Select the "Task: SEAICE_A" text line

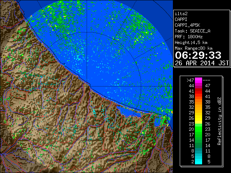coord(192,31)
